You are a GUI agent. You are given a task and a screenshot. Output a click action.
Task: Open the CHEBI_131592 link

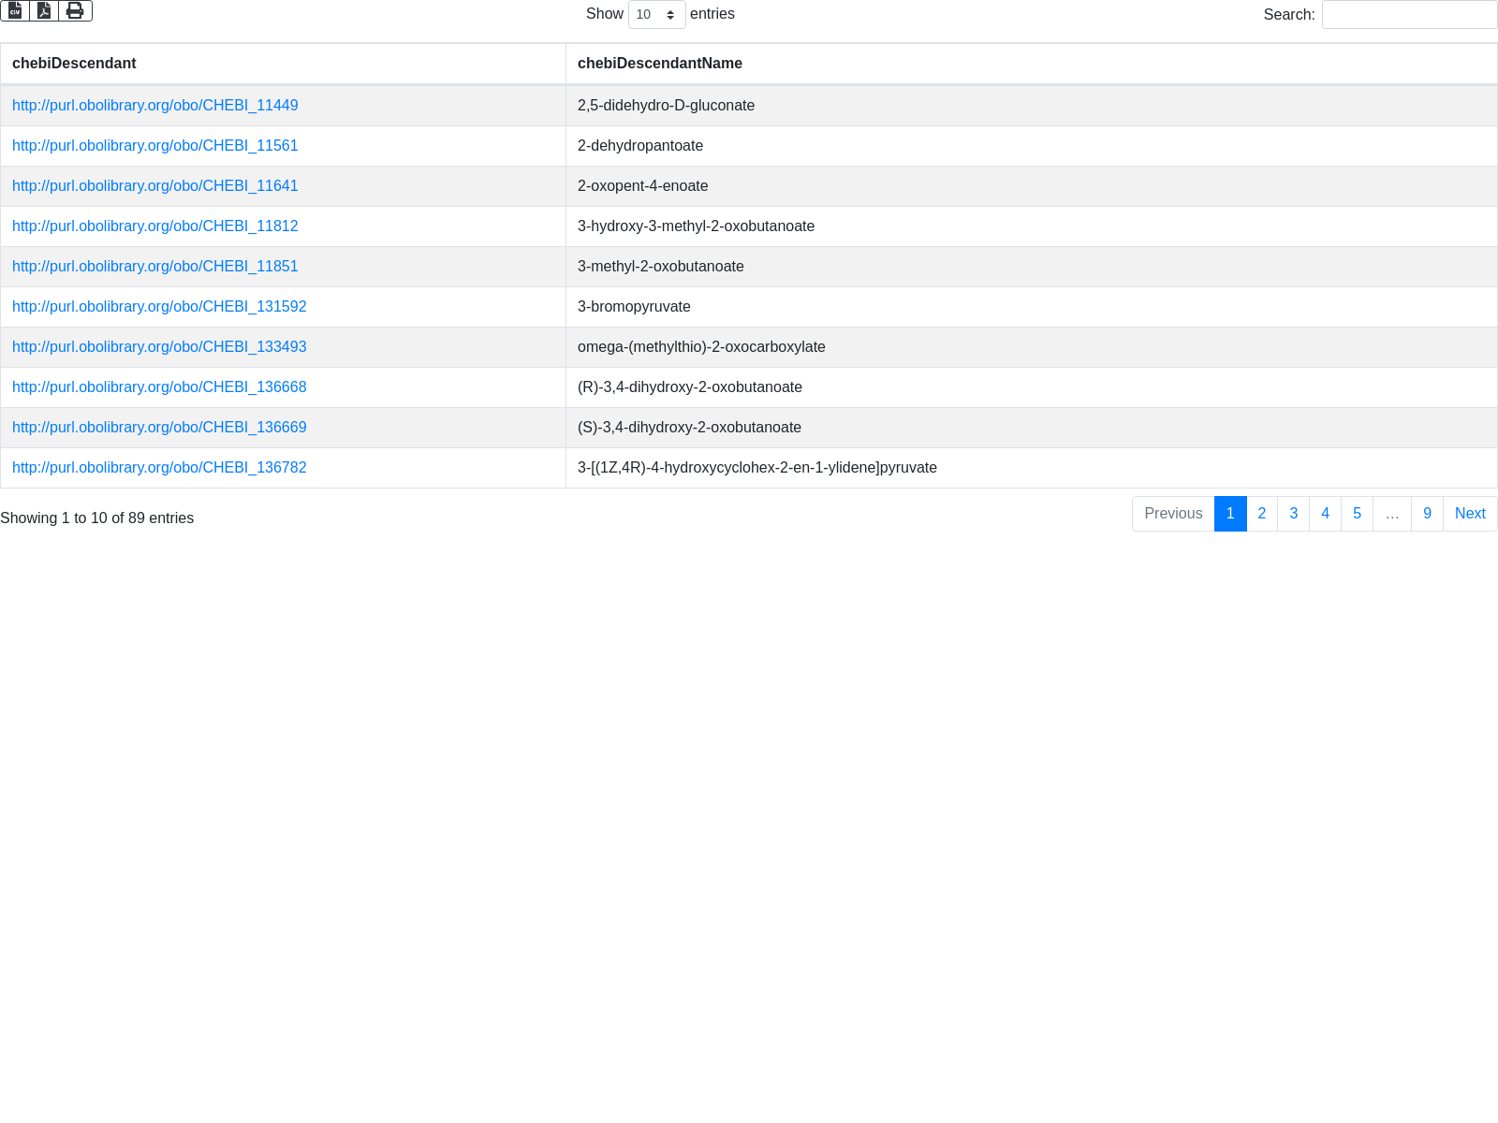point(159,307)
